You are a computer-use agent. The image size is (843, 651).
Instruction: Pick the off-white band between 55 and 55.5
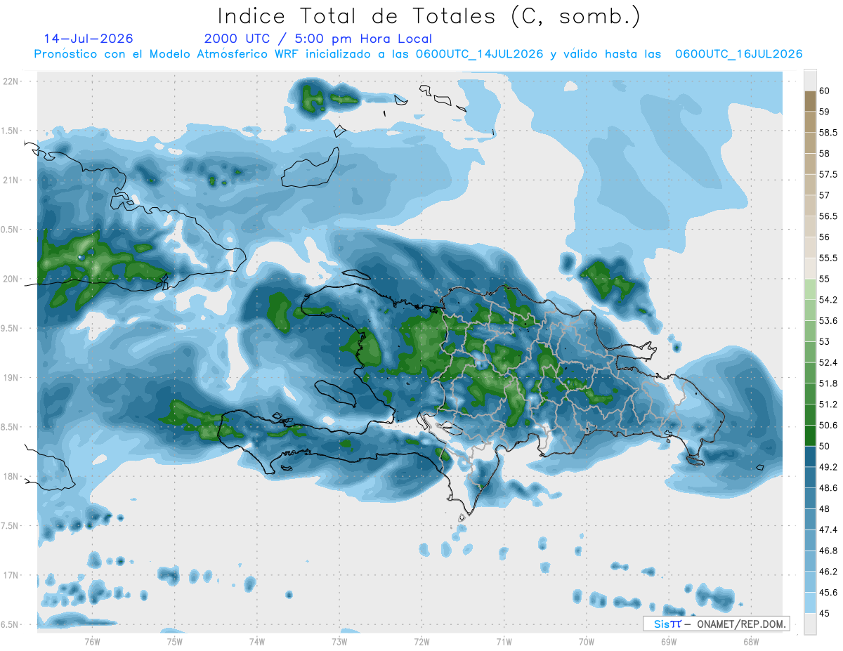(x=810, y=269)
